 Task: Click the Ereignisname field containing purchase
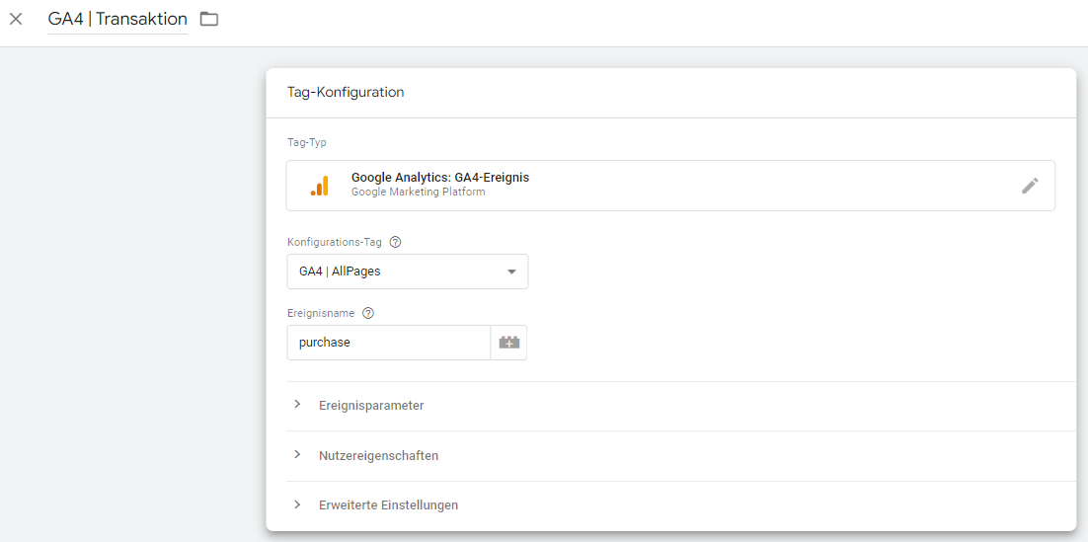coord(389,343)
